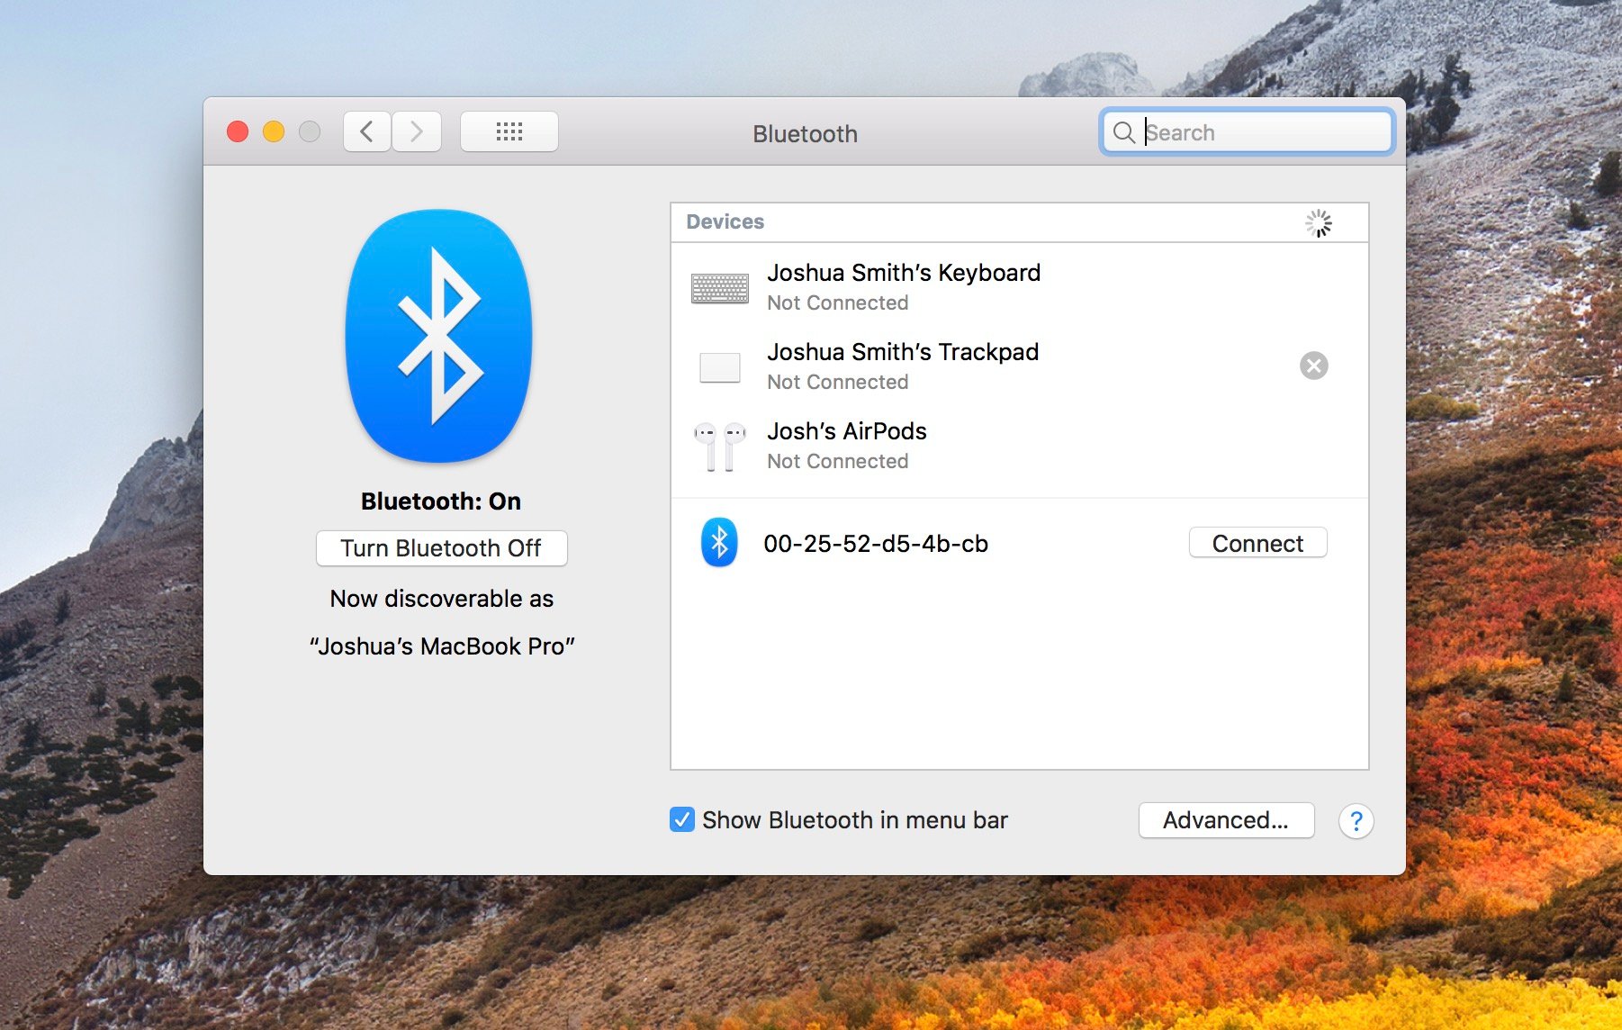Click the Bluetooth icon next to 00-25-52-d5-4b-cb

click(719, 543)
